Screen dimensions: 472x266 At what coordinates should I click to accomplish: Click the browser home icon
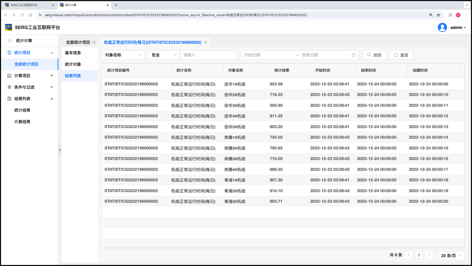point(31,15)
